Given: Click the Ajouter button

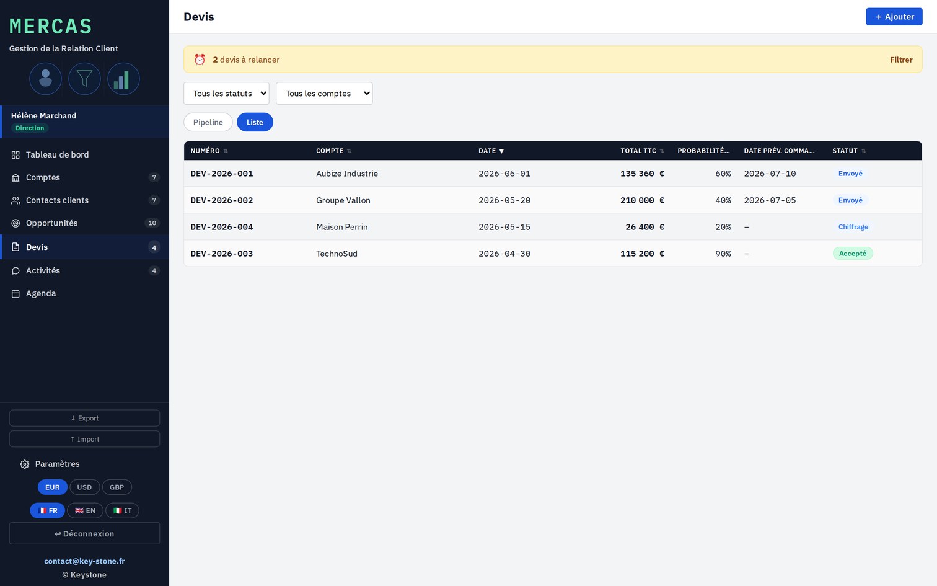Looking at the screenshot, I should pos(894,17).
